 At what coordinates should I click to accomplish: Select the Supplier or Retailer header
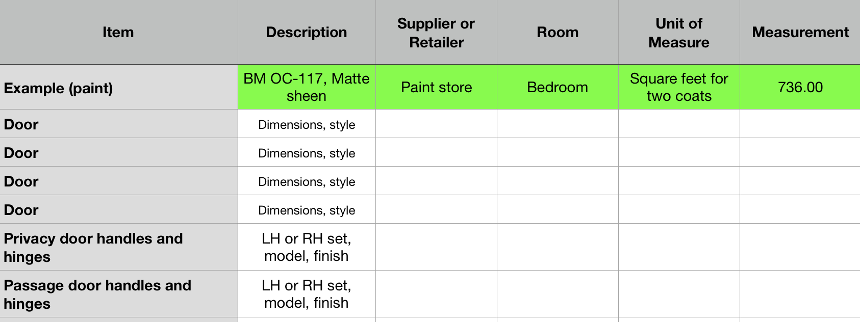[436, 33]
